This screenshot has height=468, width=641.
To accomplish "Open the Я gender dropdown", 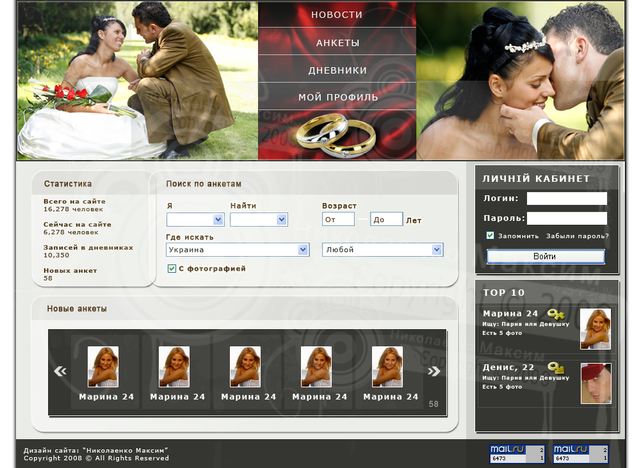I will 195,220.
